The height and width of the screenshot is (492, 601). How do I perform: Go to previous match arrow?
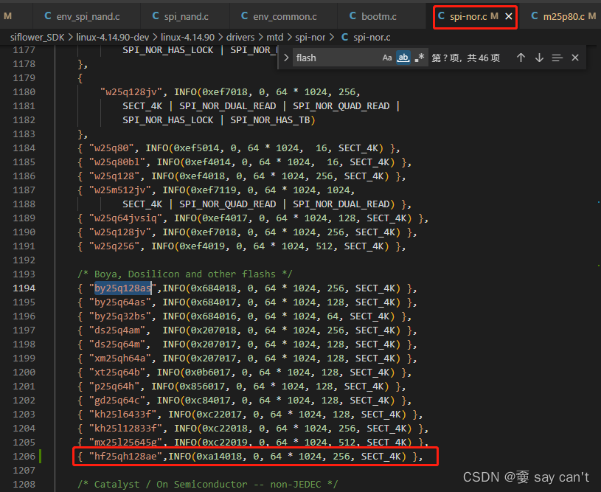(x=521, y=58)
